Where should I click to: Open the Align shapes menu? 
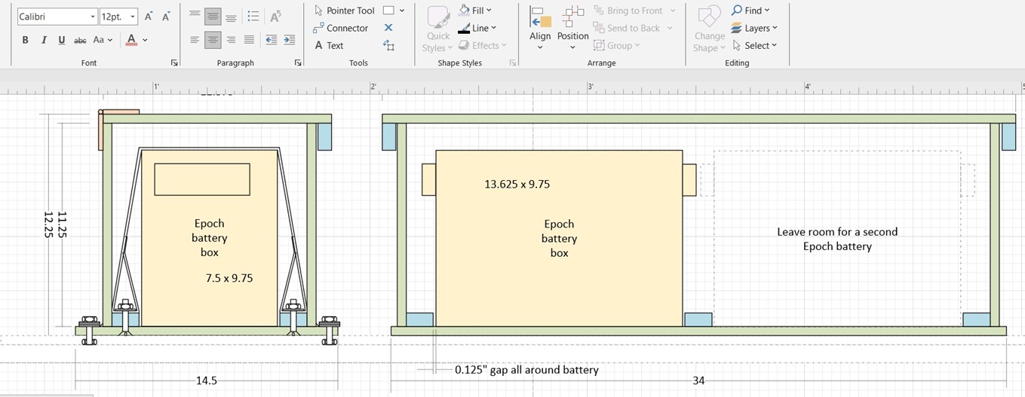540,29
